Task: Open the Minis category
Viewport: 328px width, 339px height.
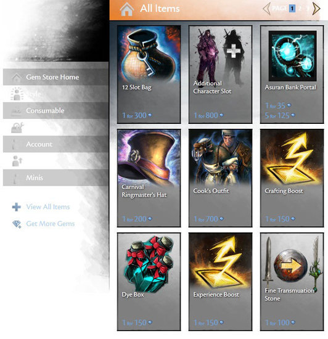Action: click(x=55, y=178)
